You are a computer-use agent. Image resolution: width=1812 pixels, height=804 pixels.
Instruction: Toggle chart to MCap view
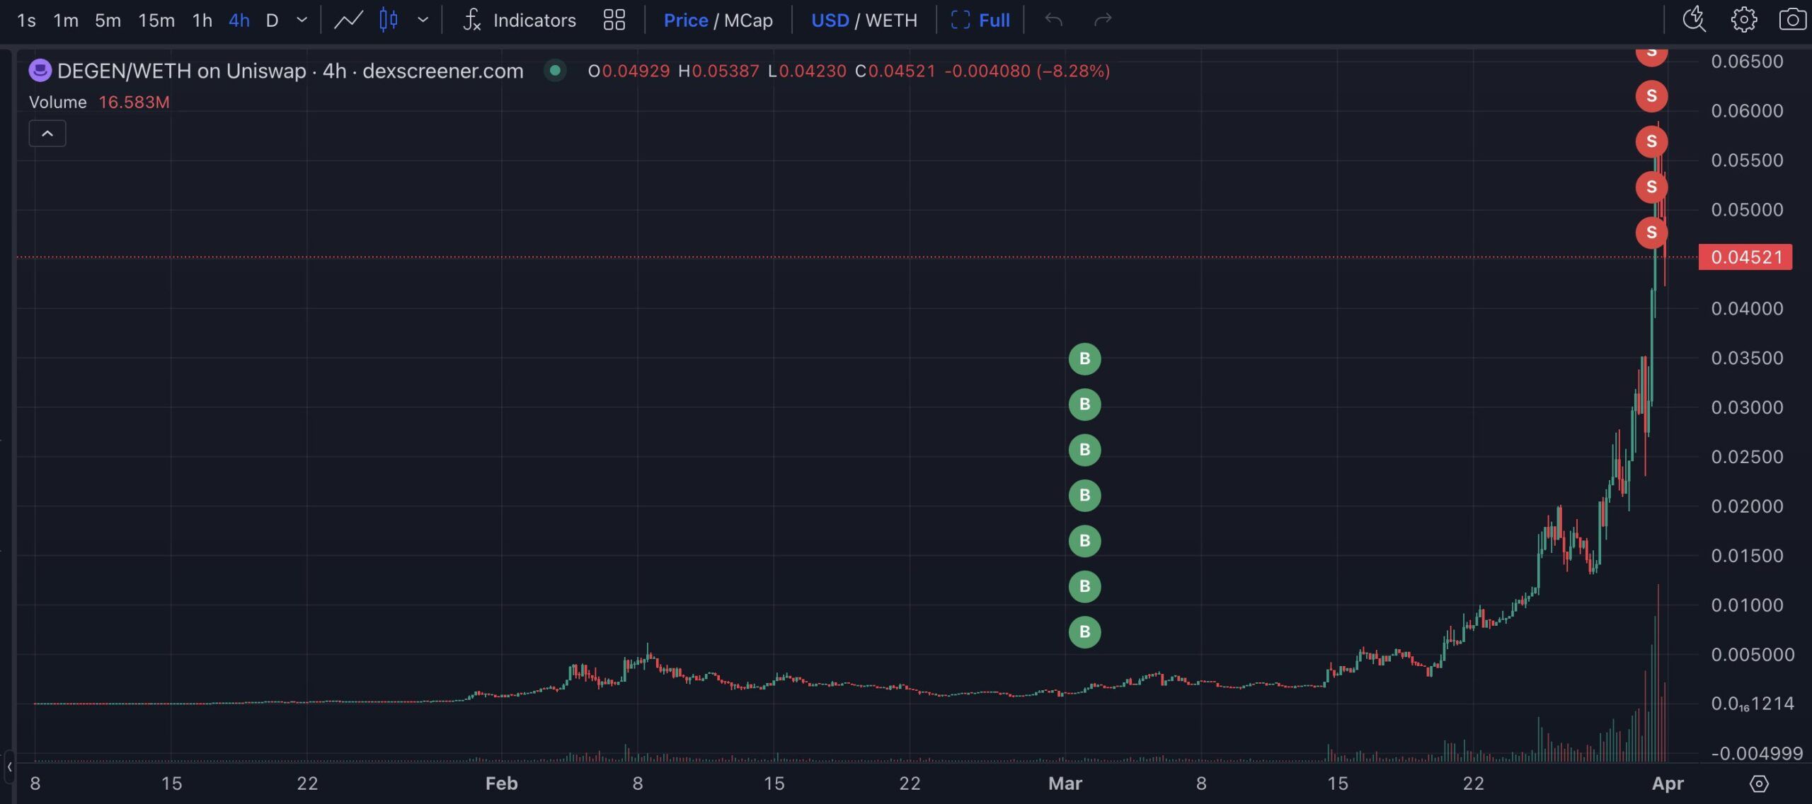click(748, 20)
